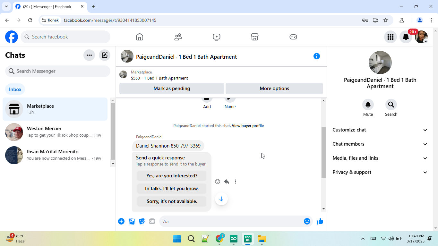This screenshot has width=438, height=246.
Task: Open Chrome from the taskbar
Action: click(219, 239)
